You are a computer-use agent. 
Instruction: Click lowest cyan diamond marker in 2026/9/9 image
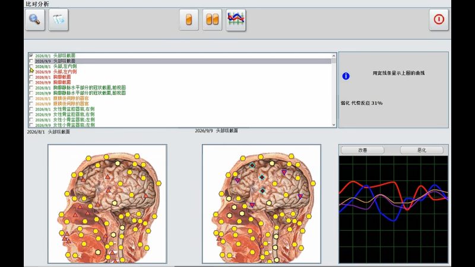(262, 190)
